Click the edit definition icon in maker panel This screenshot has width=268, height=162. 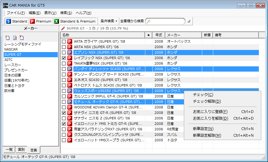(15, 38)
